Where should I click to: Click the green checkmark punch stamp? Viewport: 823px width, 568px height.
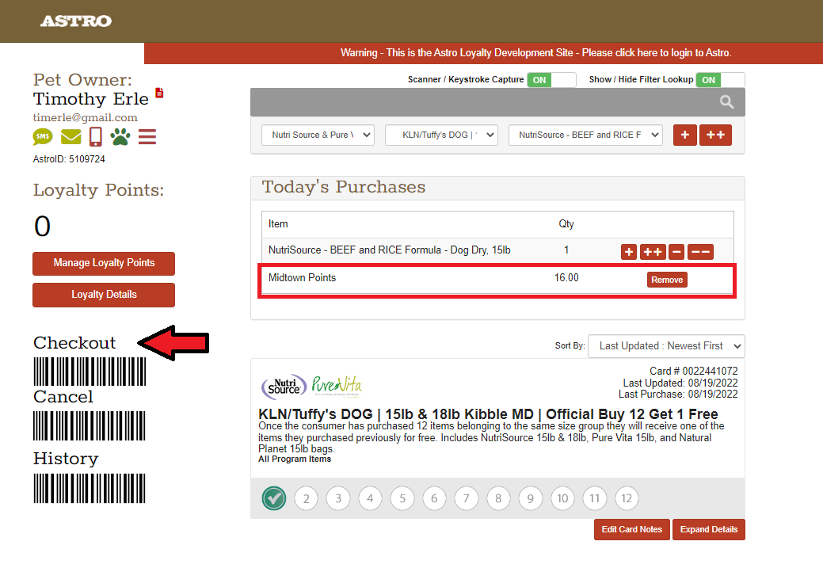pyautogui.click(x=274, y=498)
